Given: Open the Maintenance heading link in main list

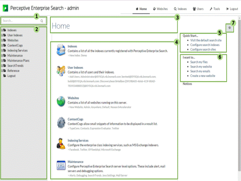Looking at the screenshot, I should [x=76, y=162].
